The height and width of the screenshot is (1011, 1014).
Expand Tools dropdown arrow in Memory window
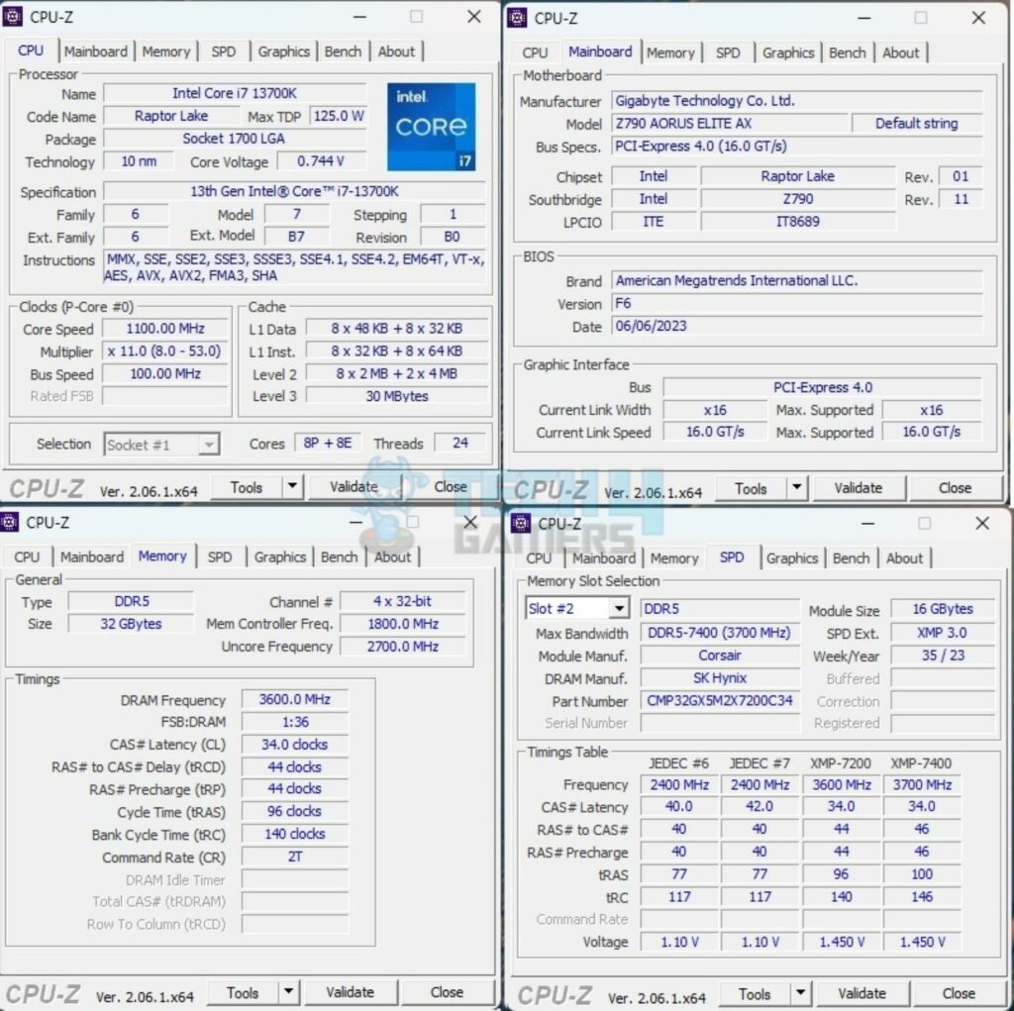tap(288, 991)
